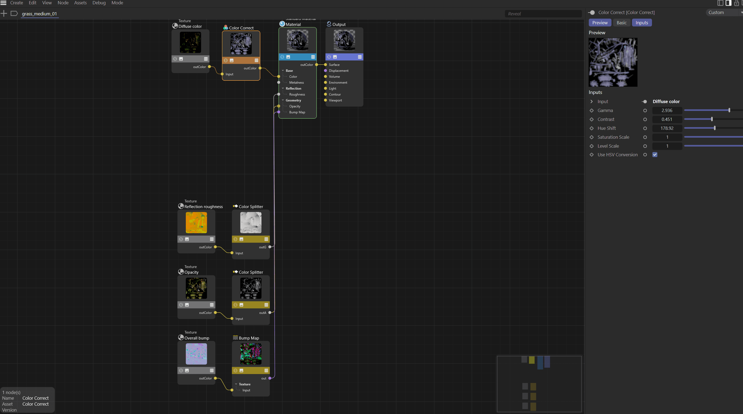
Task: Collapse the Reflection group on Material node
Action: pyautogui.click(x=283, y=89)
